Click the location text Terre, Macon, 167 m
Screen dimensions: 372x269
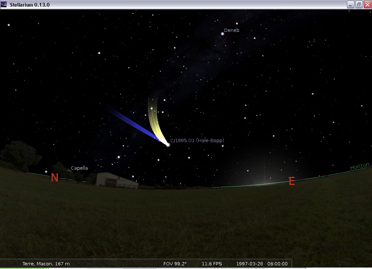click(46, 264)
